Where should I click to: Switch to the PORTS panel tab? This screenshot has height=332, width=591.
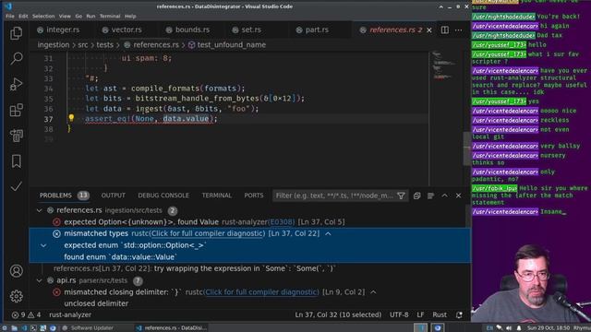click(254, 196)
